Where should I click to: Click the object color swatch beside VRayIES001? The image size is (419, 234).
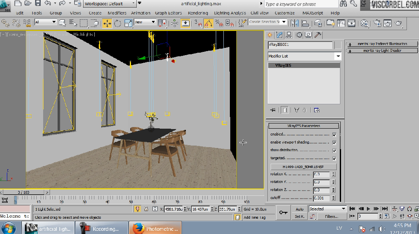point(338,45)
